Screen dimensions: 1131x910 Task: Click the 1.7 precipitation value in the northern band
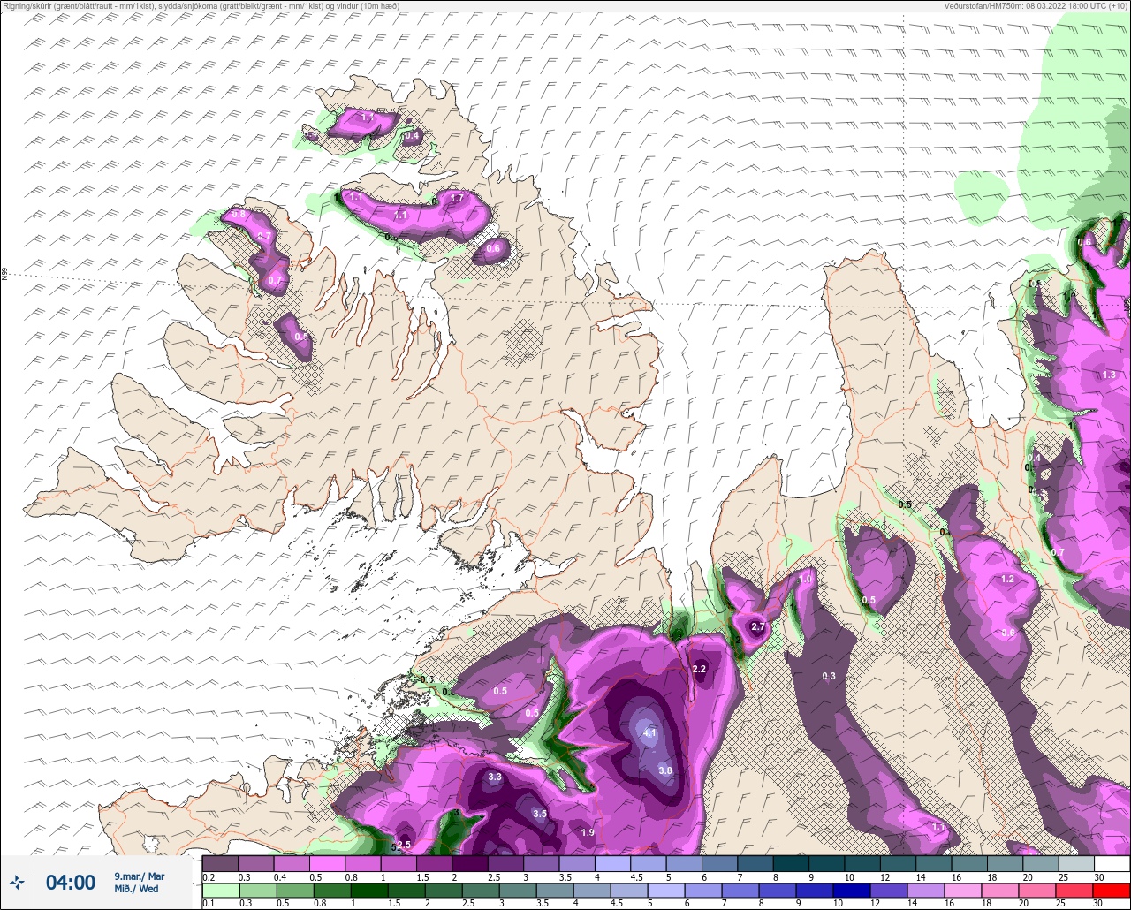click(x=457, y=199)
